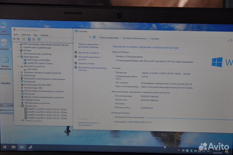Click the Система window title icon
Screen dimensions: 233x155
coord(76,31)
